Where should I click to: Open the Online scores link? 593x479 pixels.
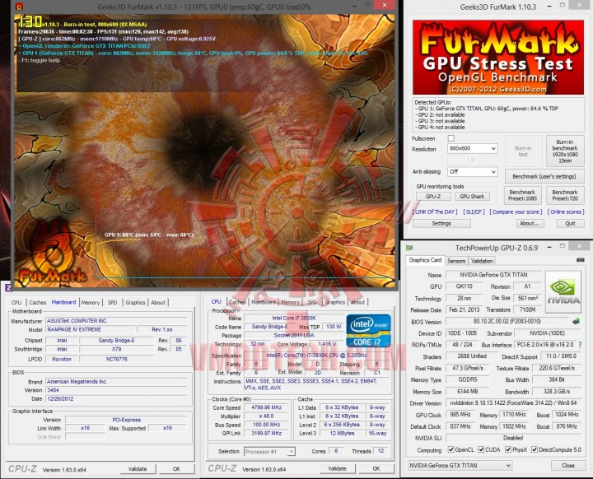[565, 212]
